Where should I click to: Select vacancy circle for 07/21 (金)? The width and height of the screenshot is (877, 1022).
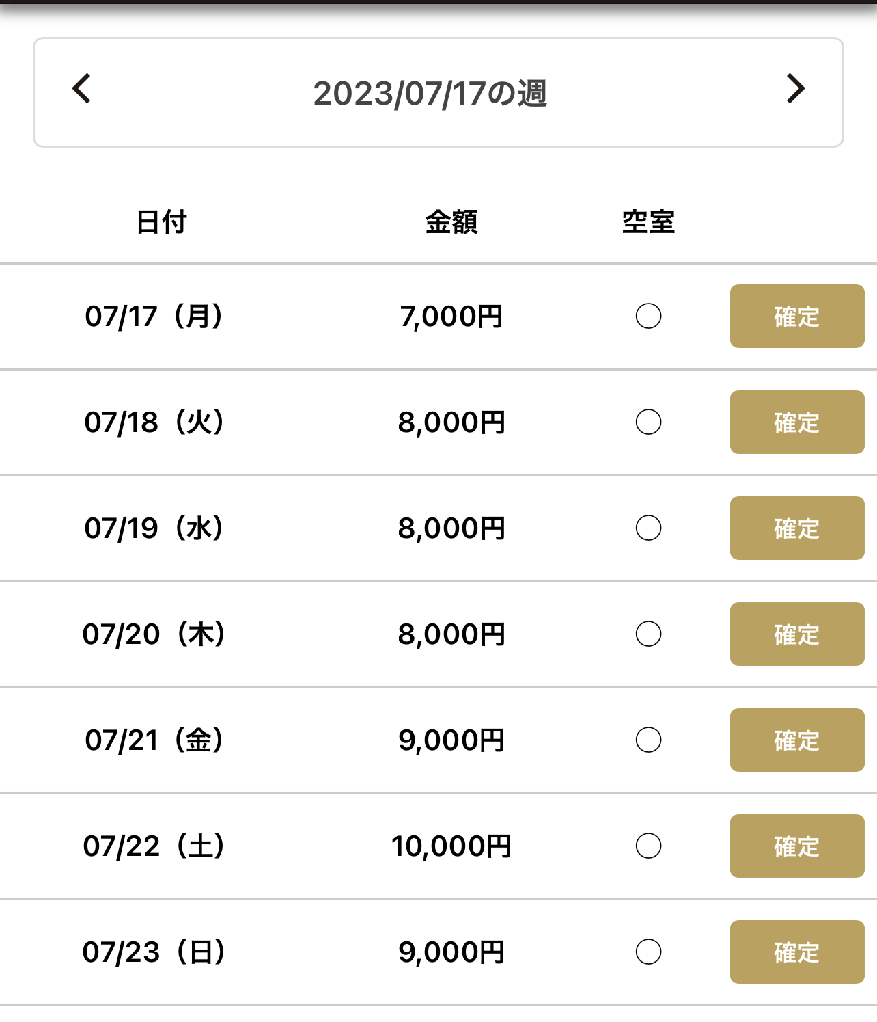tap(648, 740)
